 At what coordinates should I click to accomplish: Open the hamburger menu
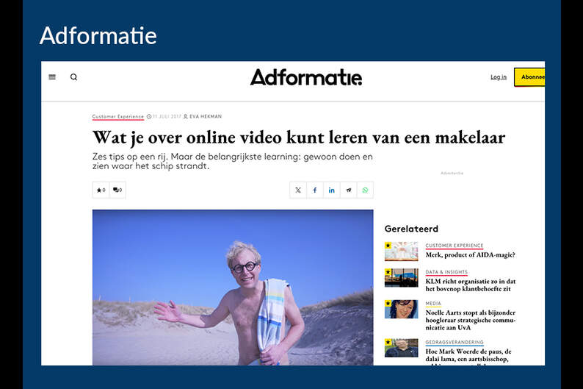click(52, 77)
